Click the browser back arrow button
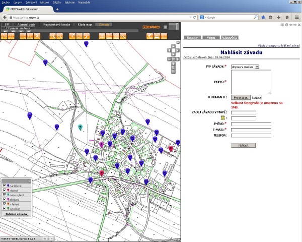302x242 pixels. (5, 17)
